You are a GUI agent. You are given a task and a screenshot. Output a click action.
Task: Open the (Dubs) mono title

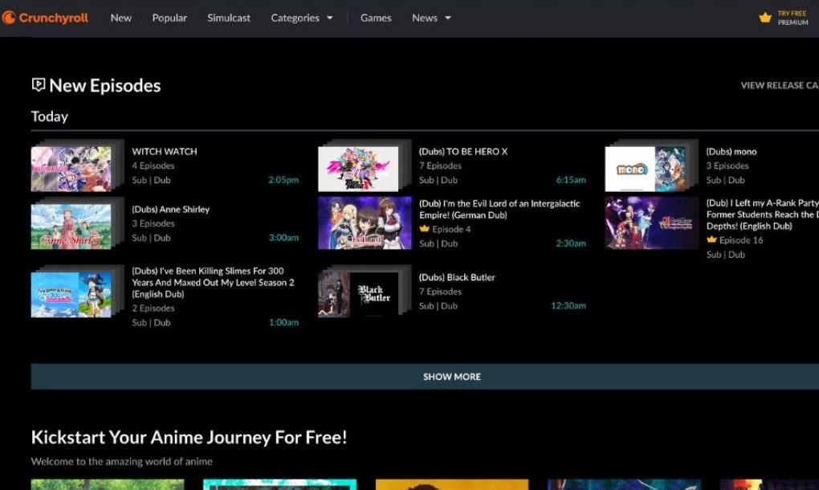pos(731,152)
